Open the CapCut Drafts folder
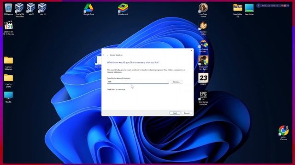This screenshot has width=295, height=165. click(x=8, y=81)
